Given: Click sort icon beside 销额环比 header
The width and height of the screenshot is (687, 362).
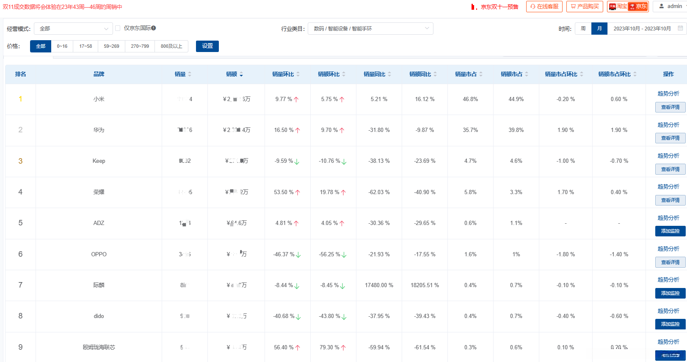Looking at the screenshot, I should click(x=344, y=74).
